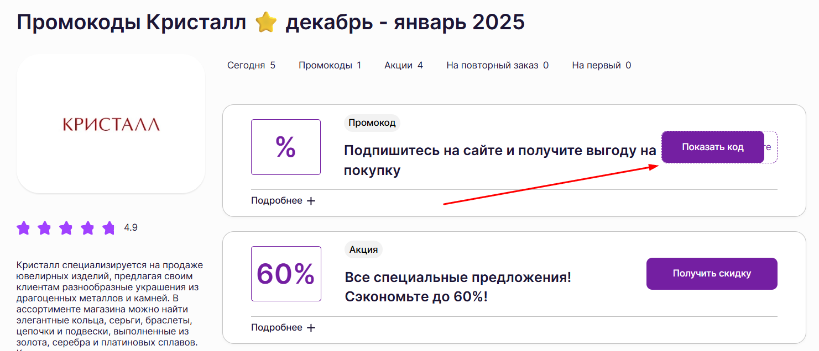Open the Подробнее section under the Акция card

pyautogui.click(x=284, y=327)
